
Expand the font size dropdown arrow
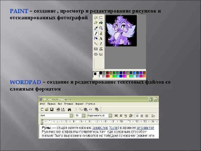click(83, 116)
